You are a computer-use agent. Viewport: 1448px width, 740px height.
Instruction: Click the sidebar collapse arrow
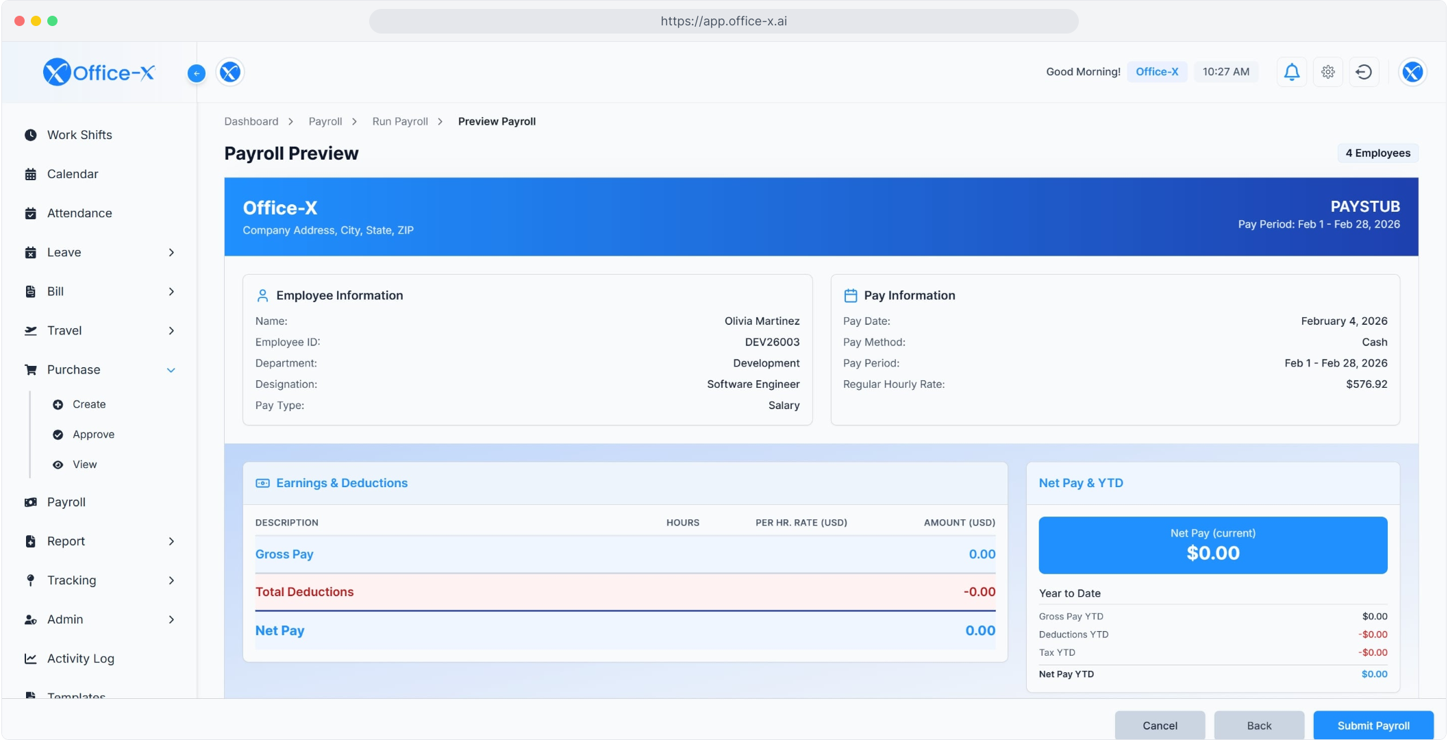(x=197, y=73)
